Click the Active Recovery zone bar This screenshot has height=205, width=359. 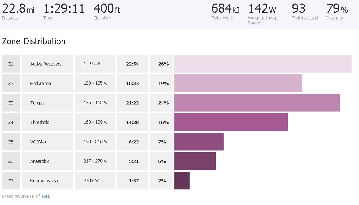click(263, 64)
